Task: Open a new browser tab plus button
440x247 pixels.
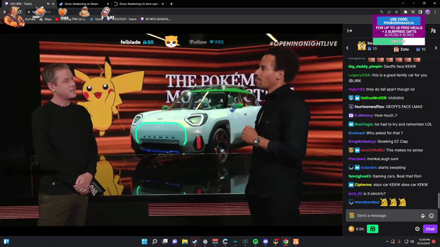Action: 171,4
